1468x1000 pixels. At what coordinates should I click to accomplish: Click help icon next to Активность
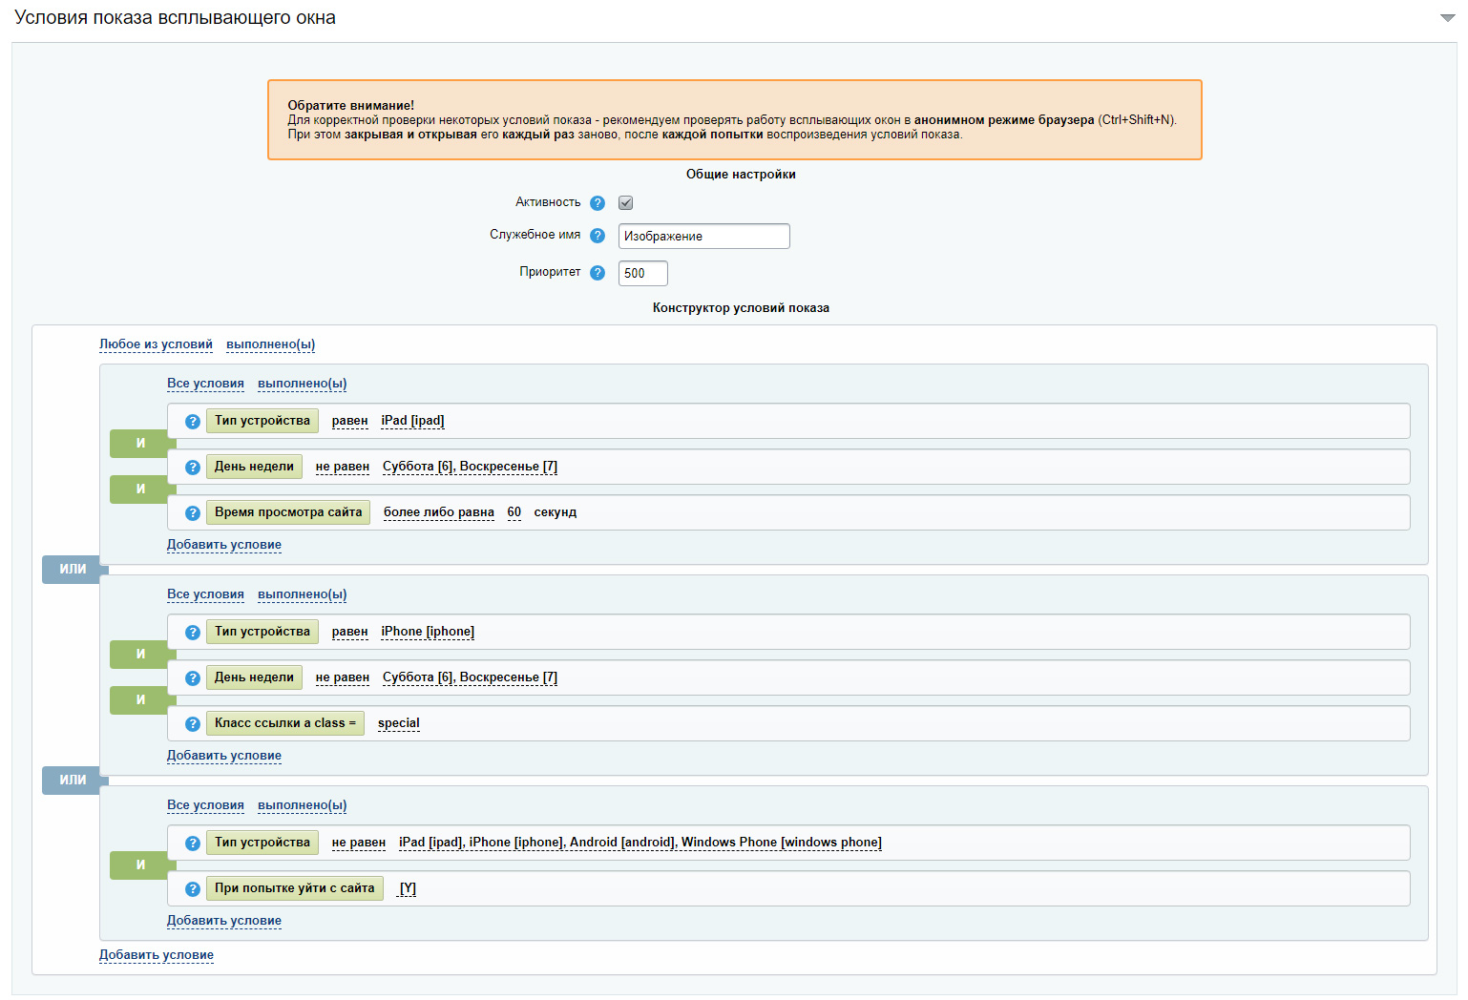point(598,203)
